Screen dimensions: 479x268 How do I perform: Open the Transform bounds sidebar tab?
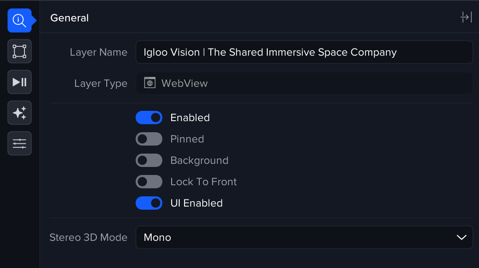[x=20, y=51]
